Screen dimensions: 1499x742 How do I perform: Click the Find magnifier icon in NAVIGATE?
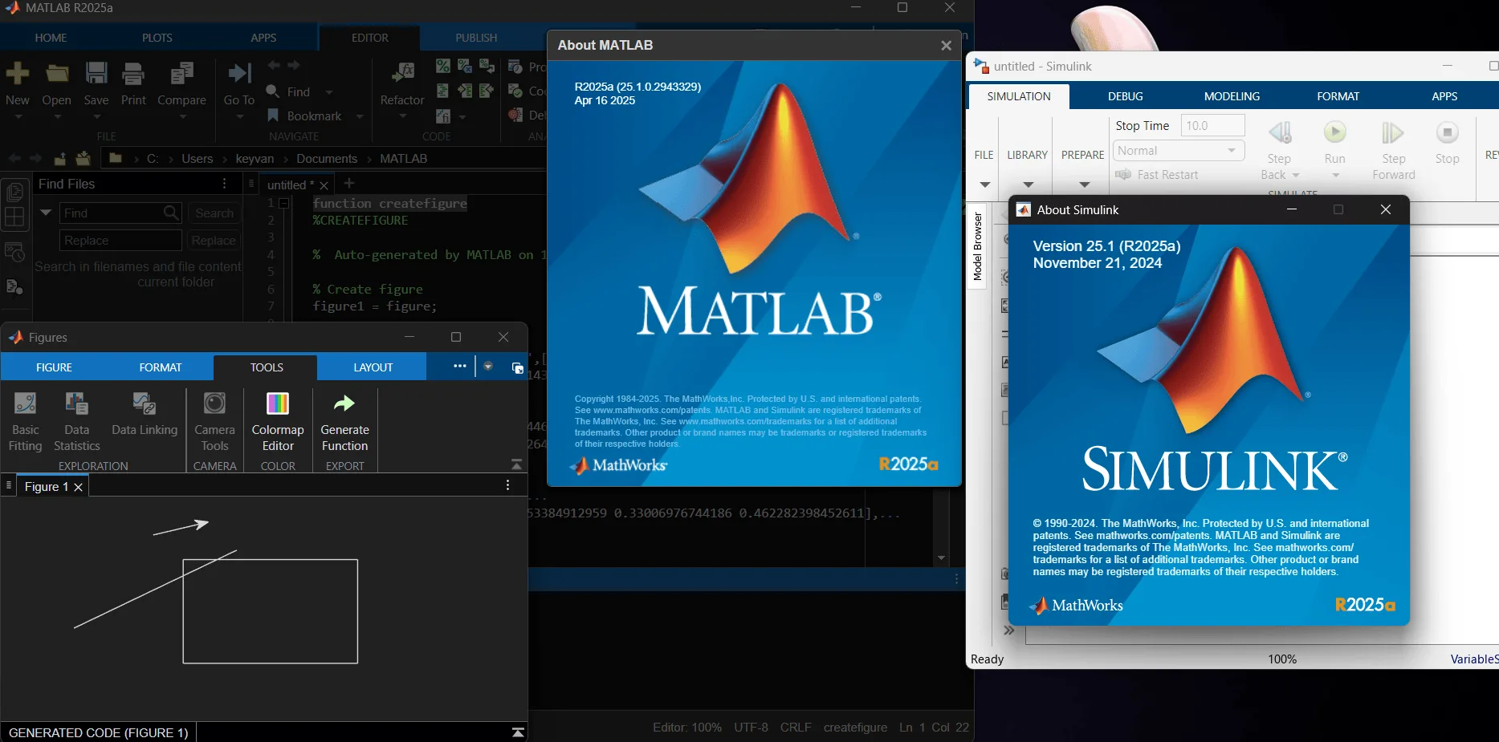pos(273,91)
